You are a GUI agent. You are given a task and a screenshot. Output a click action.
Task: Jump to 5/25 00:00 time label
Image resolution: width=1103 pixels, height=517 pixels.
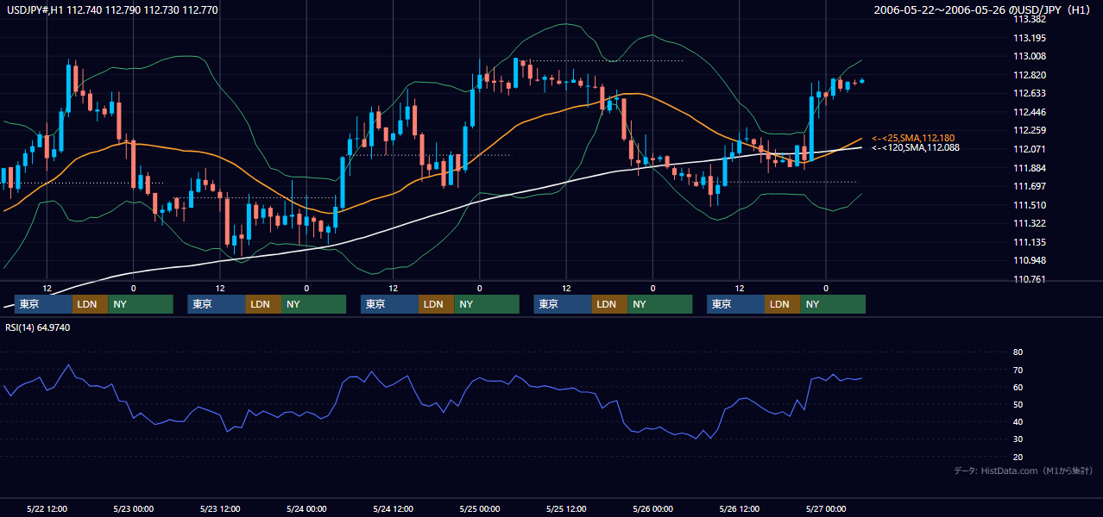tap(480, 509)
